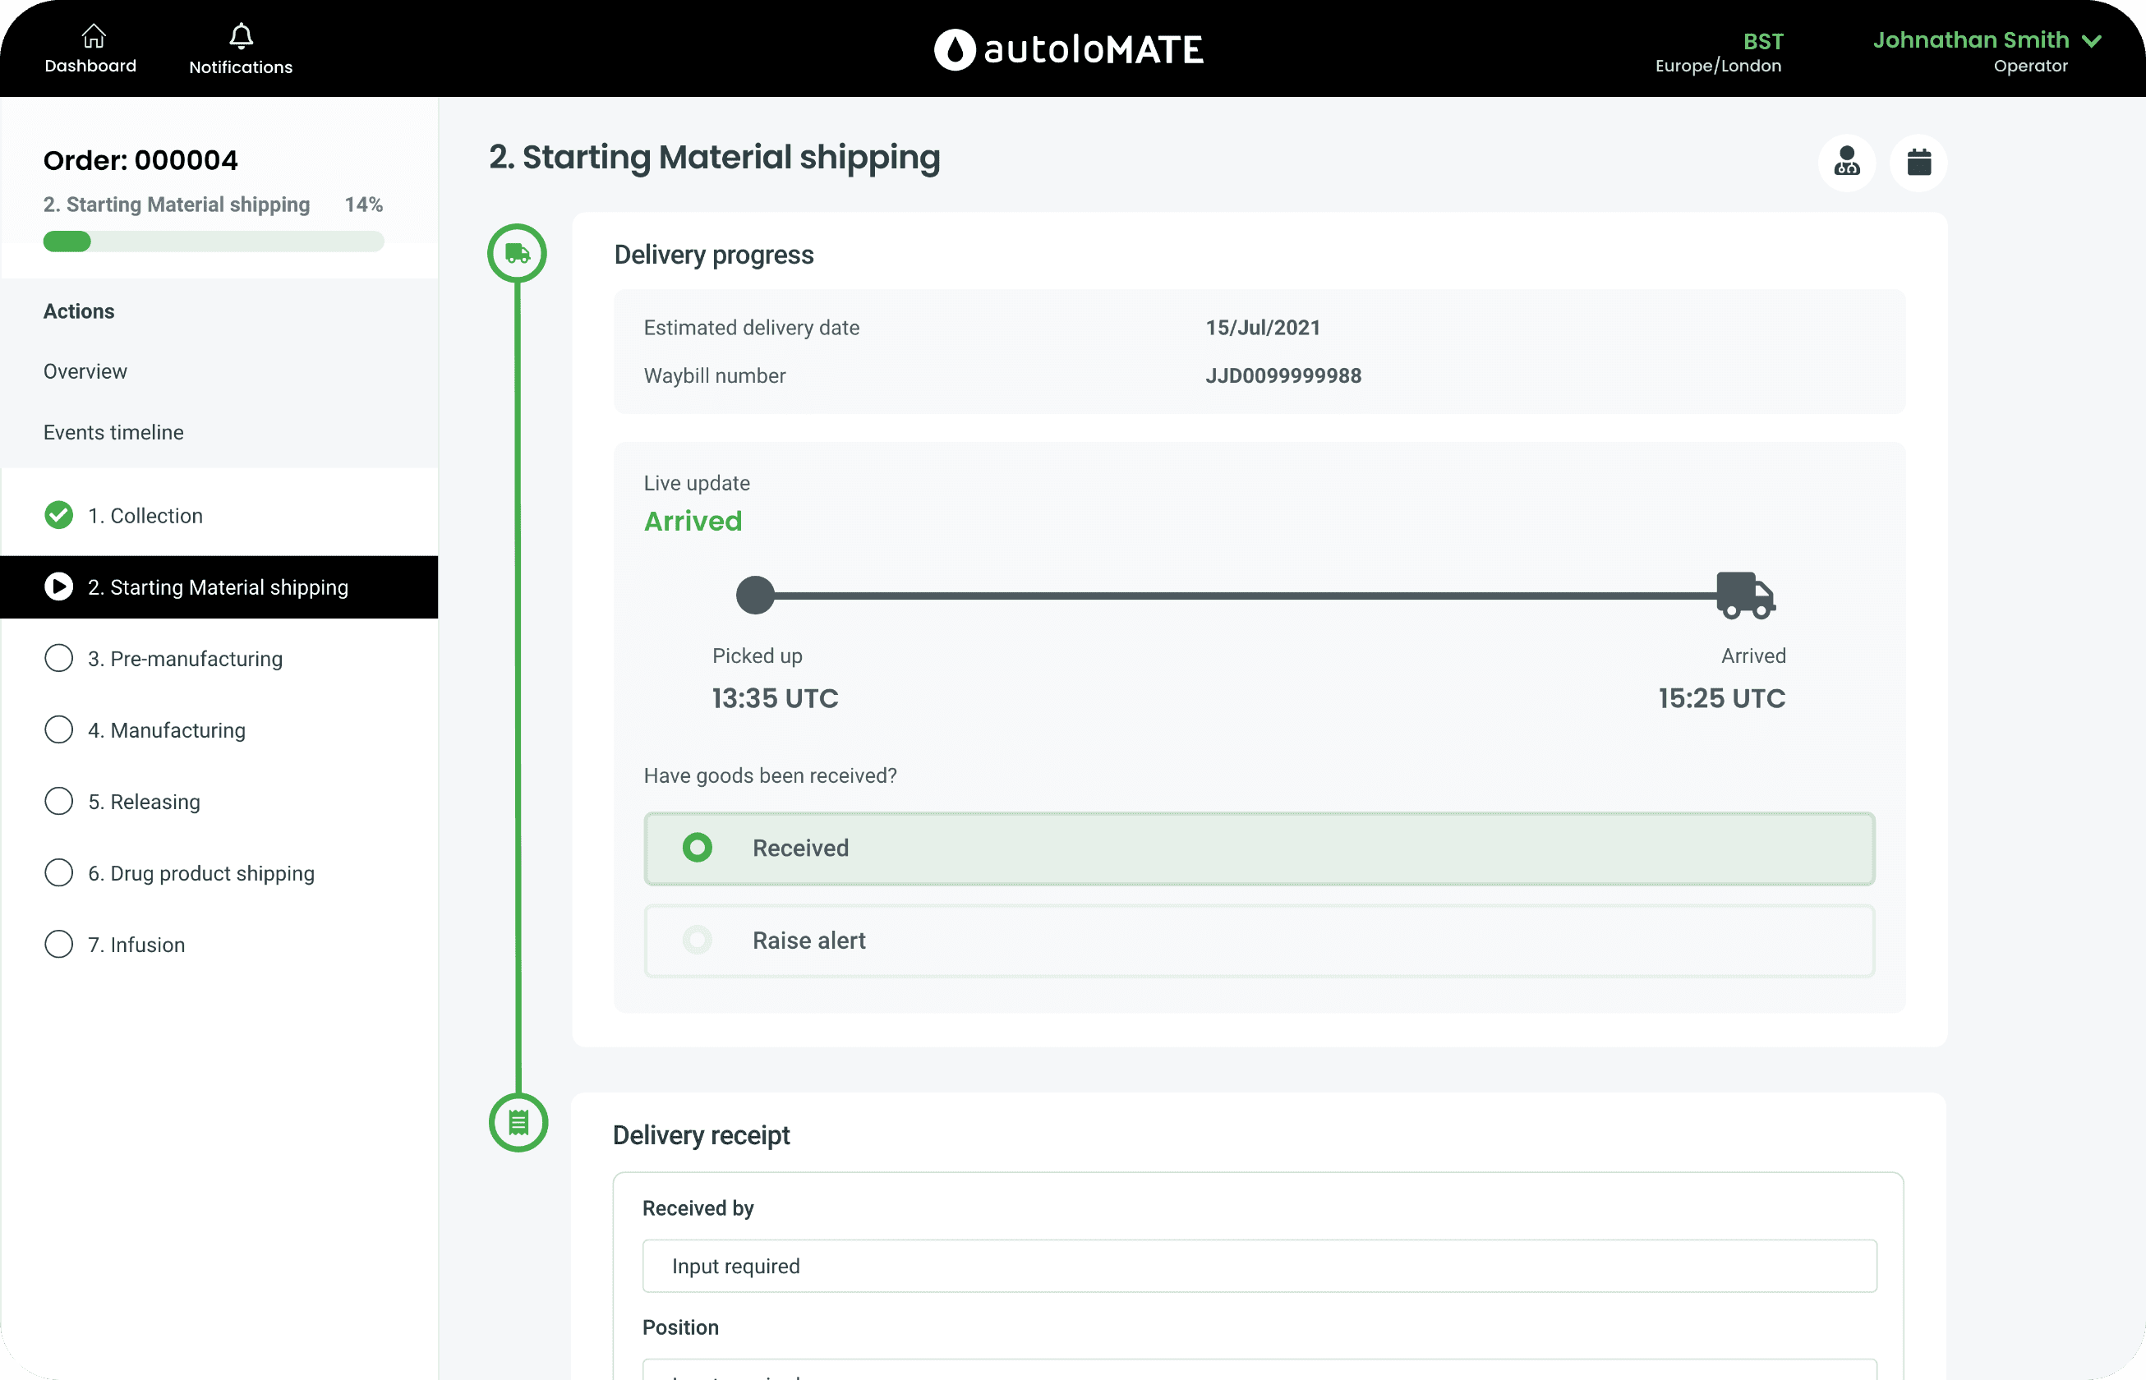Open 2. Starting Material shipping sidebar step
The image size is (2146, 1380).
218,587
